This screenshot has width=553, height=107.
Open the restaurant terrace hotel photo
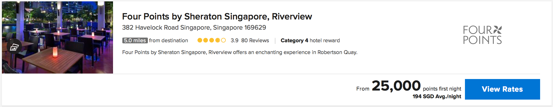(57, 37)
